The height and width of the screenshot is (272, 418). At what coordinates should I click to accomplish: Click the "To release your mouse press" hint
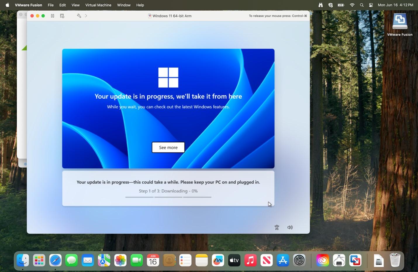[x=278, y=16]
